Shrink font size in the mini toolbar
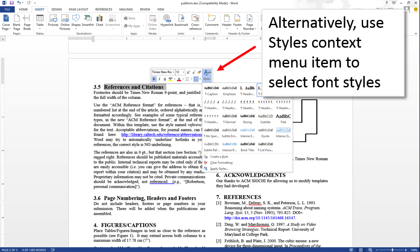The width and height of the screenshot is (420, 252). tap(194, 72)
